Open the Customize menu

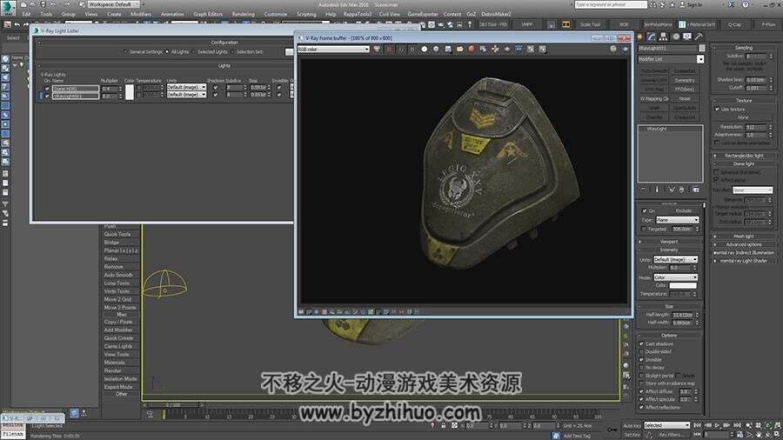(276, 14)
